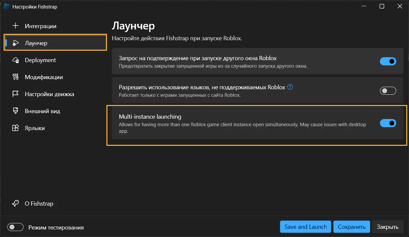The image size is (409, 237).
Task: Click the Лаунчер page heading
Action: 133,25
